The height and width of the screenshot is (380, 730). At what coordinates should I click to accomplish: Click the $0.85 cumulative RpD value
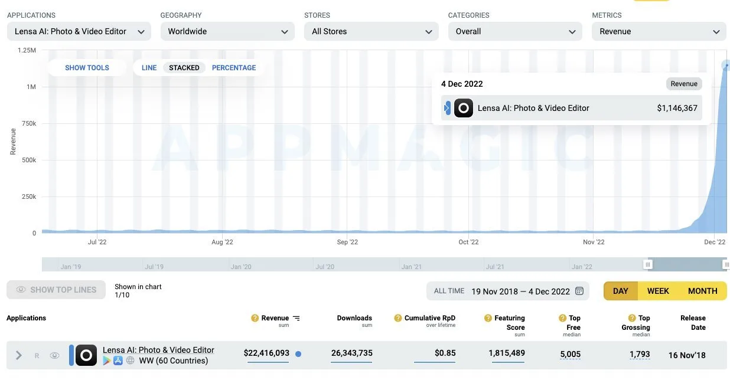coord(444,353)
